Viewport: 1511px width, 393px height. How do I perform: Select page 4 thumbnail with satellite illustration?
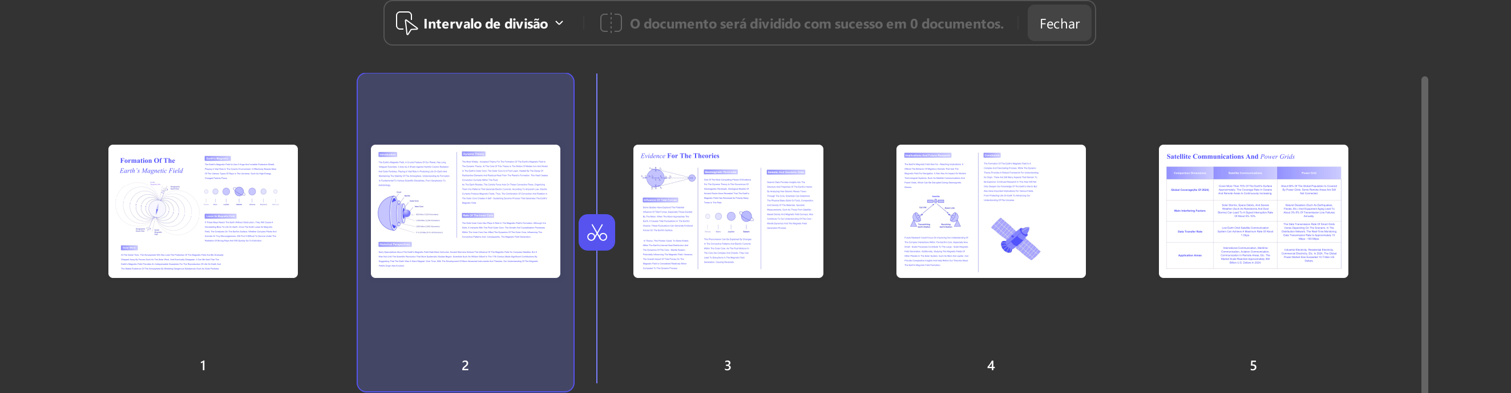[991, 211]
